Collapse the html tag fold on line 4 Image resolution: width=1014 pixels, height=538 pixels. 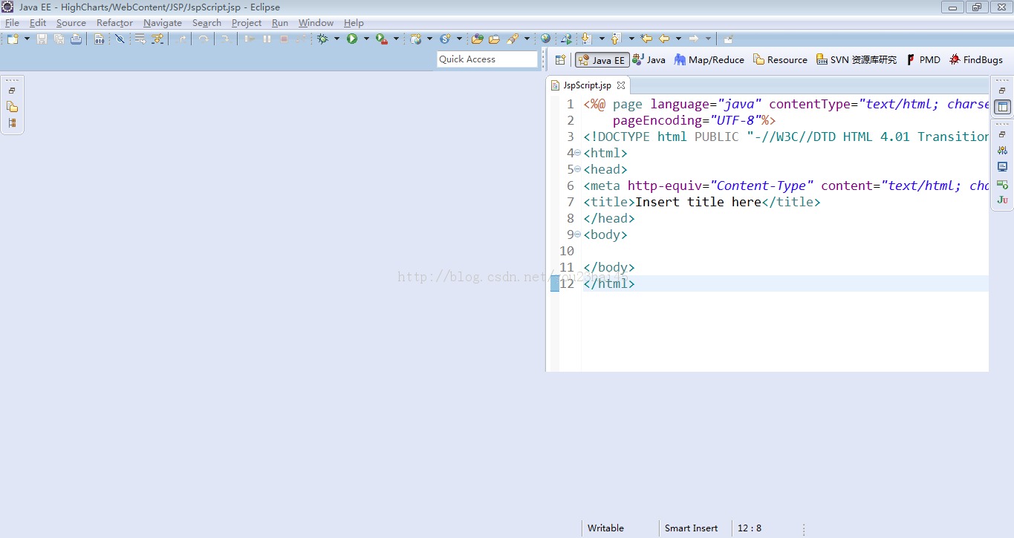point(578,153)
